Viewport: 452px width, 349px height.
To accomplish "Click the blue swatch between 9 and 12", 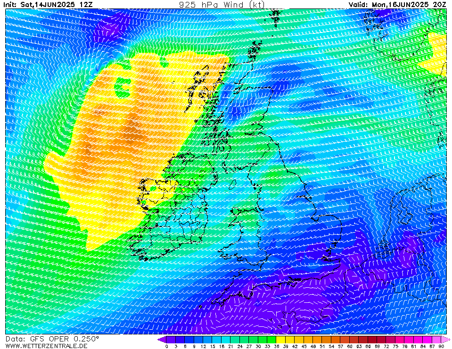I will pyautogui.click(x=198, y=340).
